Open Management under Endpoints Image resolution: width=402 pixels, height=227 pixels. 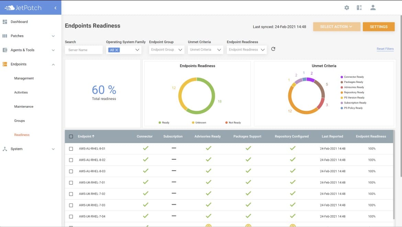click(24, 78)
